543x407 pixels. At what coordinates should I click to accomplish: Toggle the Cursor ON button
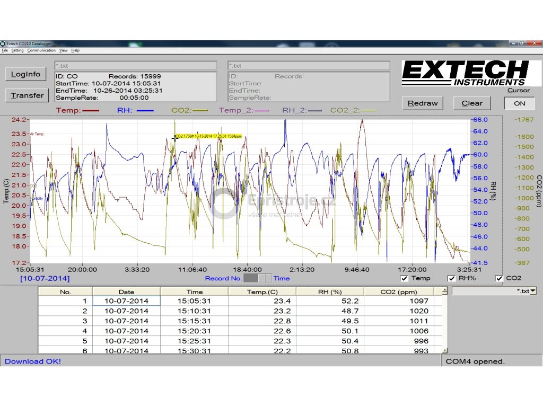coord(520,103)
